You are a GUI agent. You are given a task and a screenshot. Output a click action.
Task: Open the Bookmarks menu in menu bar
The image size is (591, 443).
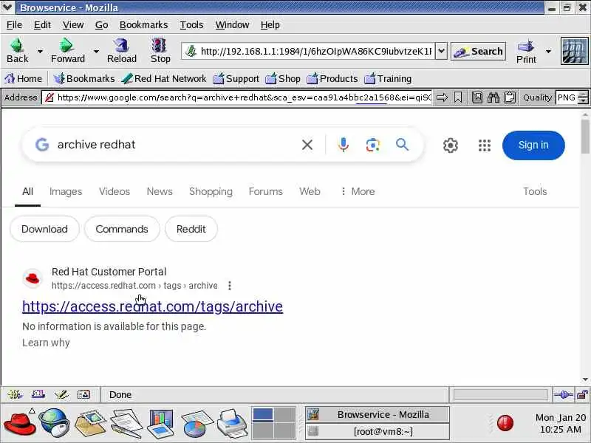click(143, 25)
